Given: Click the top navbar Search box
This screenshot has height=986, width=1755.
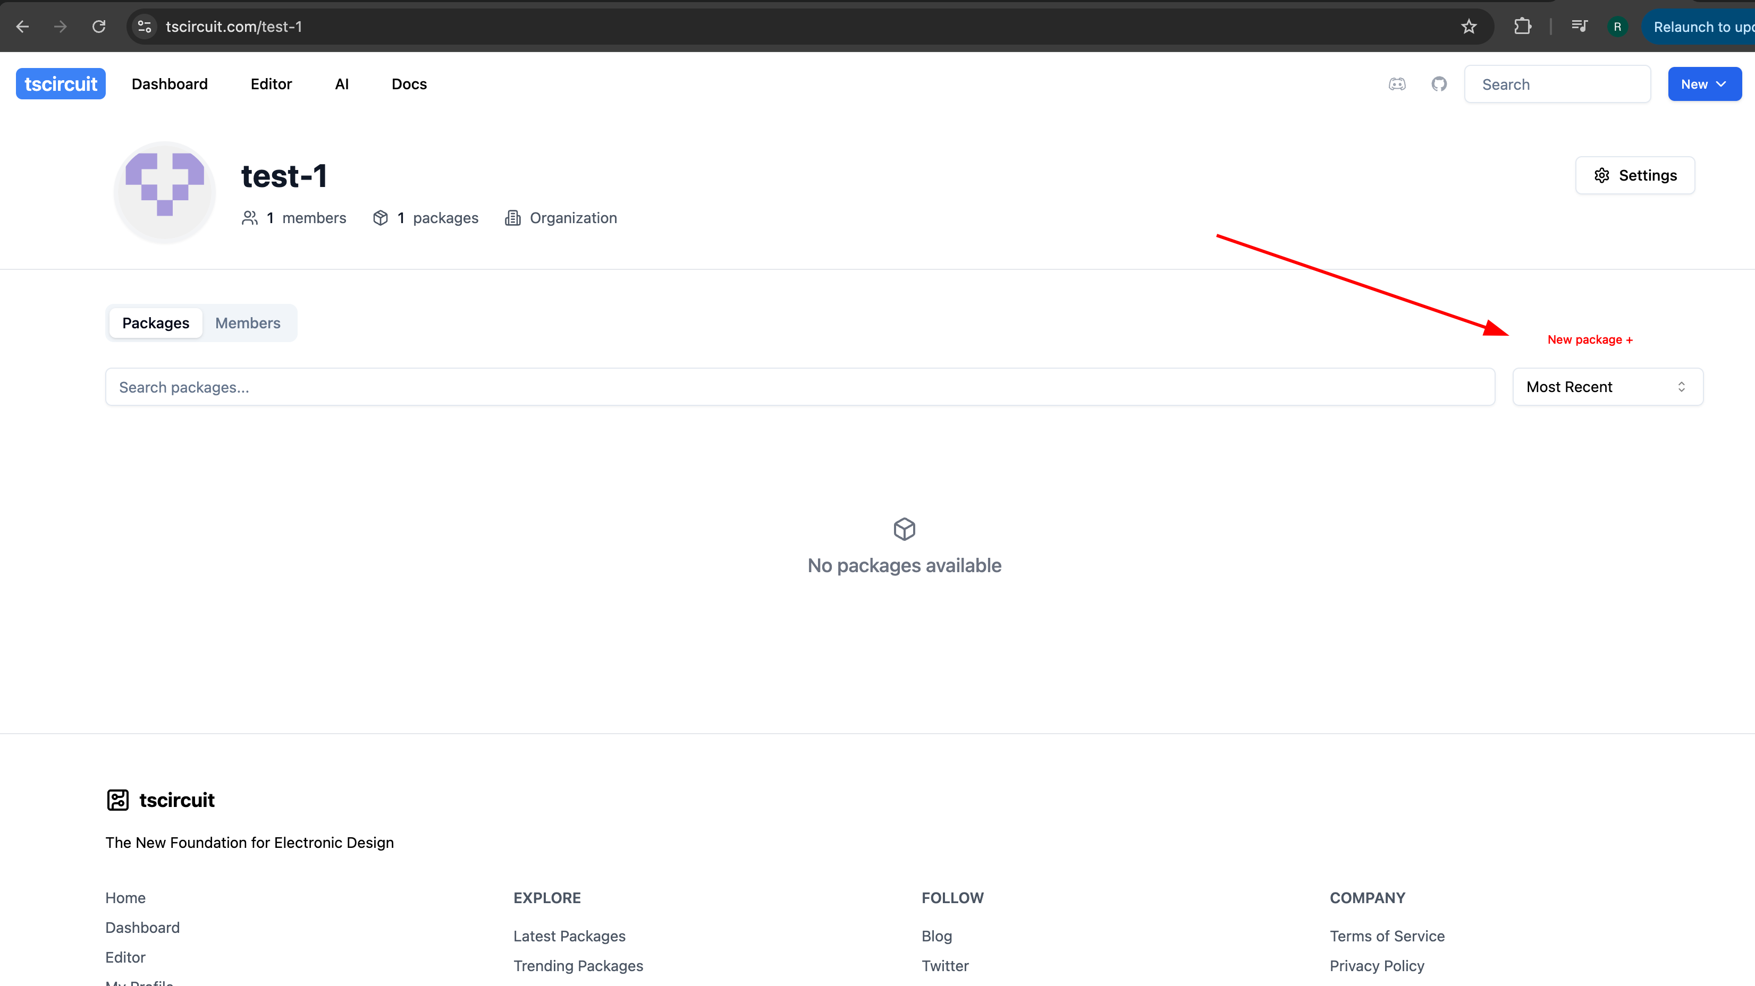Looking at the screenshot, I should click(1557, 84).
